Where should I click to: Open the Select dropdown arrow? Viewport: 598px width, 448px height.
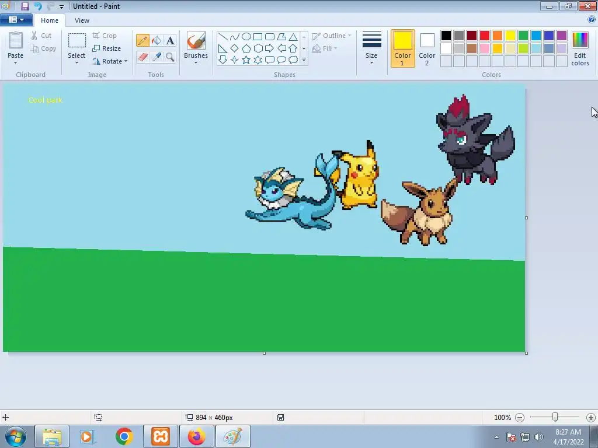point(77,63)
